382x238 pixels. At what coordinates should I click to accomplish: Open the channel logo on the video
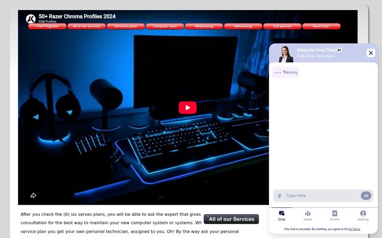[31, 19]
